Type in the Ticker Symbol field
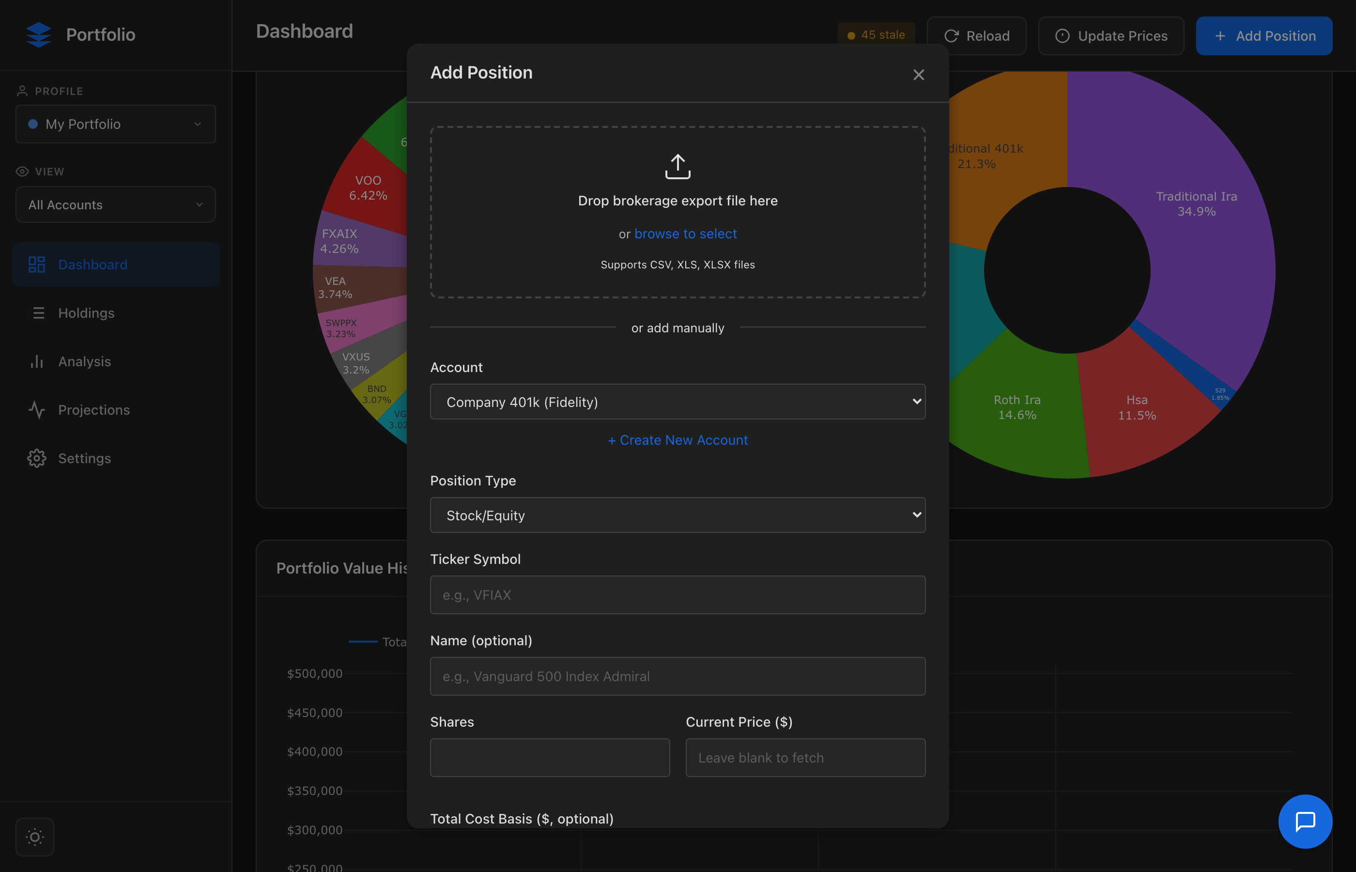This screenshot has height=872, width=1356. tap(678, 594)
